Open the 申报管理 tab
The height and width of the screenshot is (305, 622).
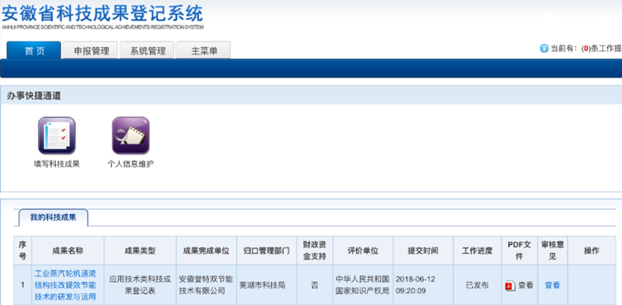91,50
